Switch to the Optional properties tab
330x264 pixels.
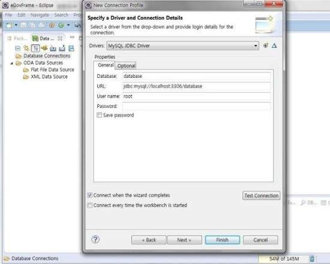126,66
